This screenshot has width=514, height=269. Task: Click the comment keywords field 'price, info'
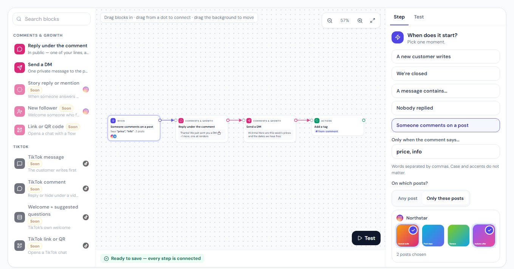pos(446,152)
